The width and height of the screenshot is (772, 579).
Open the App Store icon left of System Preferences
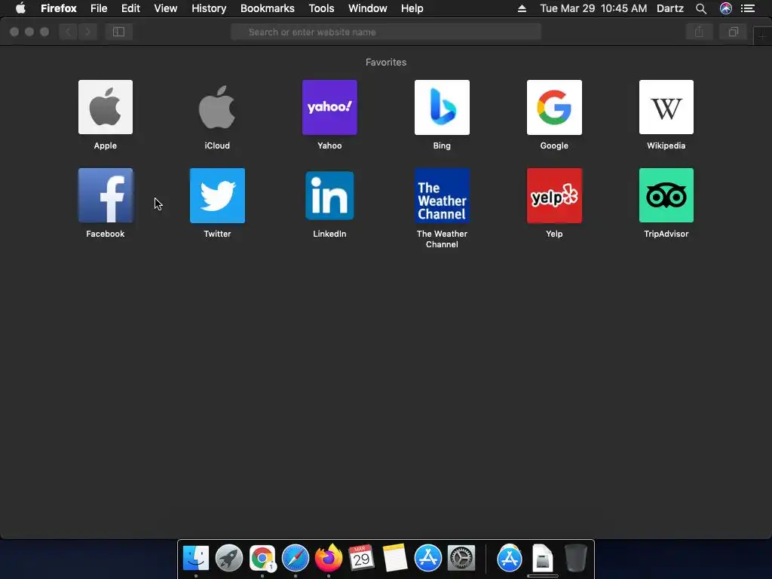pos(428,558)
